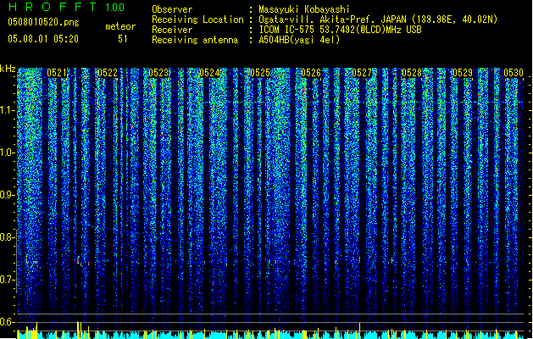Image resolution: width=533 pixels, height=339 pixels.
Task: Click the 0527 time marker
Action: pos(362,73)
